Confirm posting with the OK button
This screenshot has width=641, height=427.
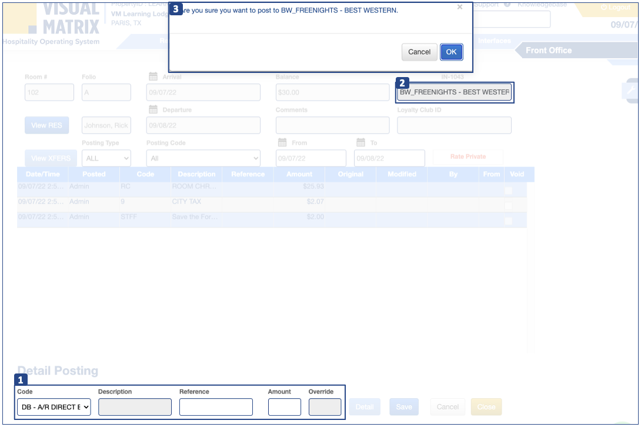coord(451,52)
